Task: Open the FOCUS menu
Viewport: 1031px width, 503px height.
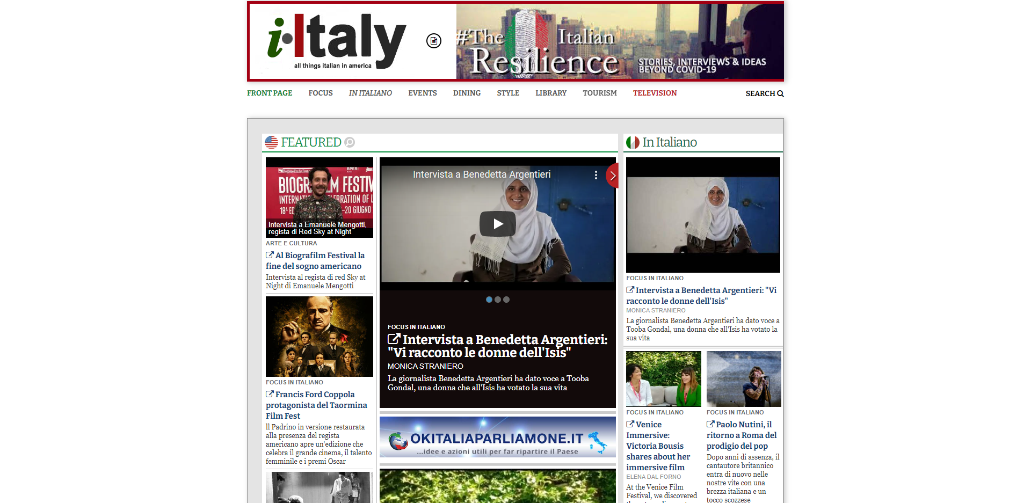Action: 321,93
